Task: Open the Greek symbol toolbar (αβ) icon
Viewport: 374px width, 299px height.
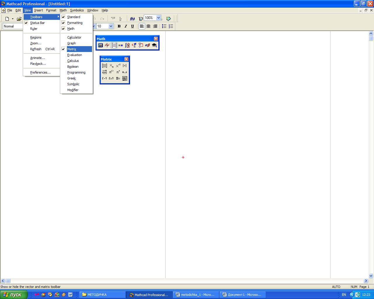Action: [148, 45]
